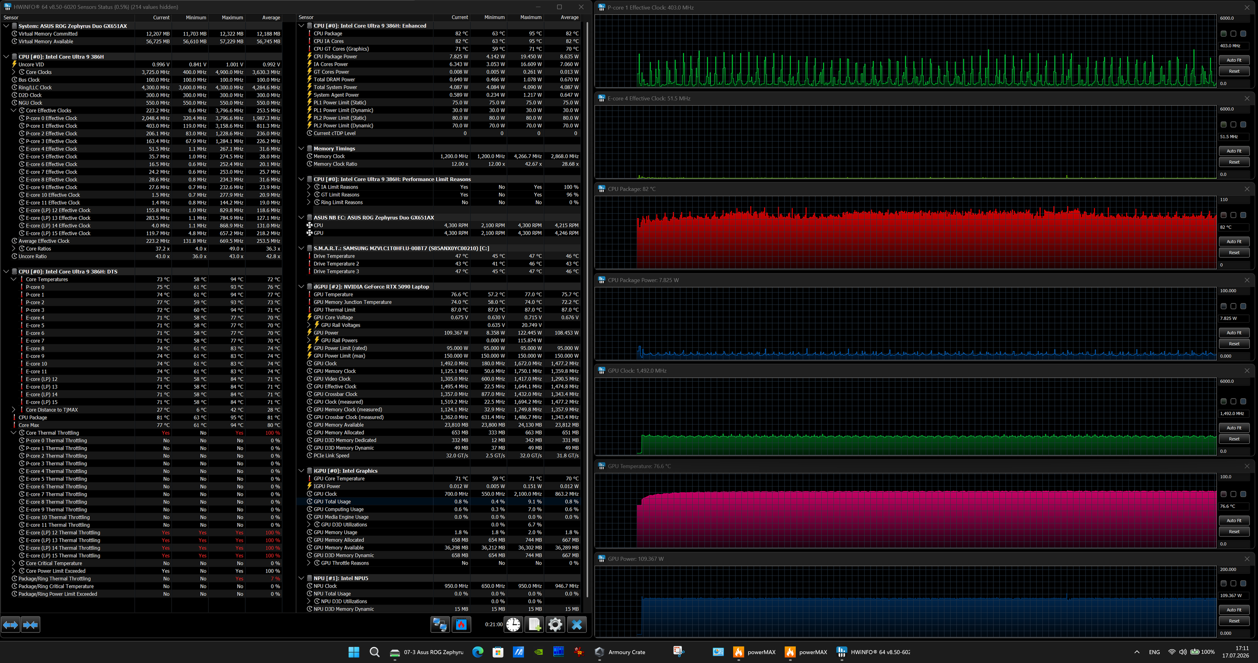Open the 07-3 Asus ROG Zephyru taskbar window
1258x663 pixels.
click(427, 652)
